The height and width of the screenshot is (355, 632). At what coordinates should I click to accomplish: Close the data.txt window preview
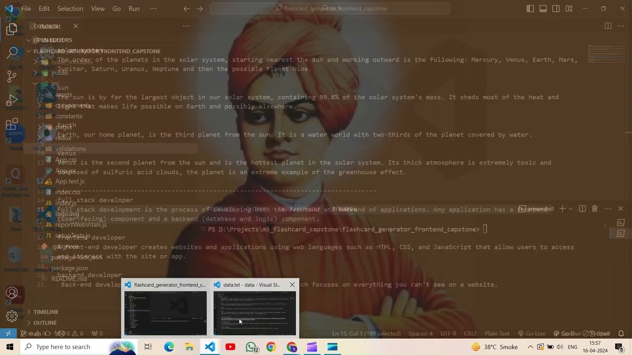tap(292, 284)
